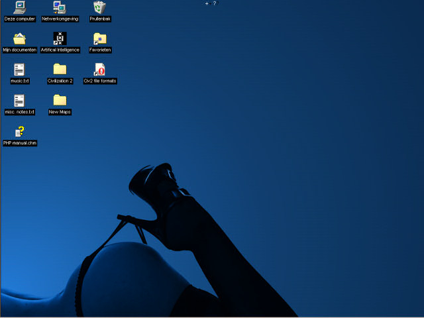
Task: Open the Mijn documenten folder
Action: pyautogui.click(x=19, y=38)
